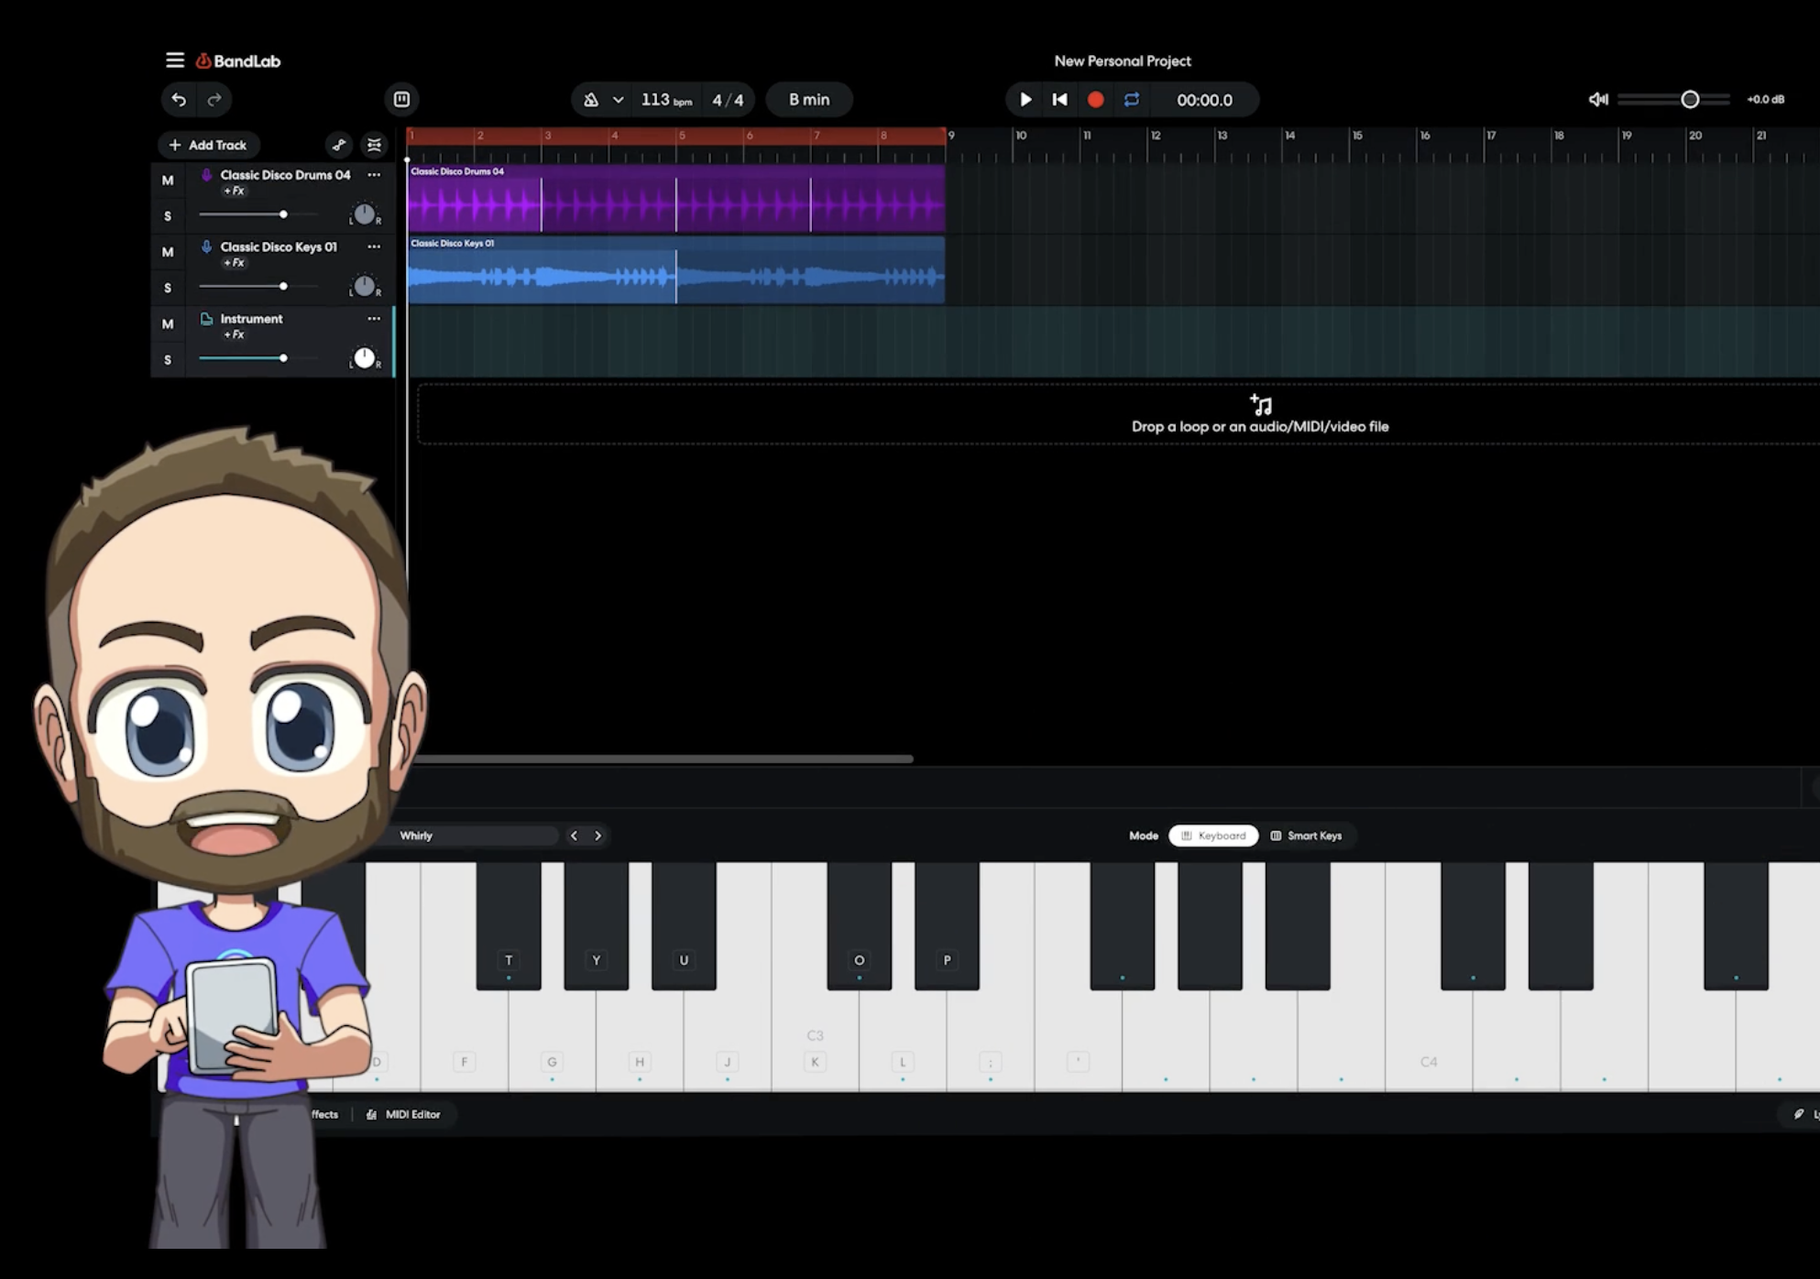Solo the Classic Disco Keys 01 track
The width and height of the screenshot is (1820, 1279).
(168, 288)
